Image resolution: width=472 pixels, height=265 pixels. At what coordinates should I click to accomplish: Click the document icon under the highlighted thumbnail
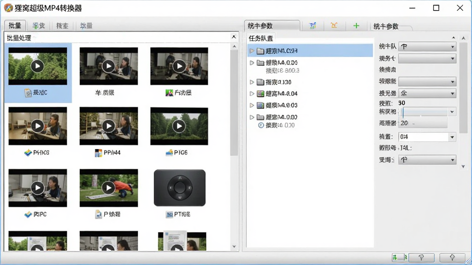[x=28, y=93]
